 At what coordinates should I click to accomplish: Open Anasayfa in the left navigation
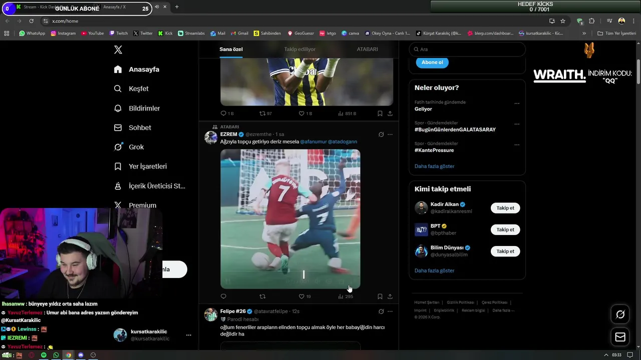[x=136, y=69]
